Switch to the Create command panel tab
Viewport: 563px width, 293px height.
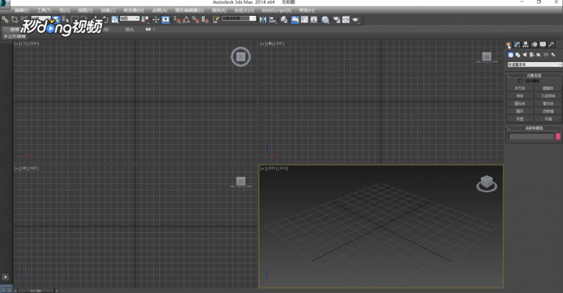509,44
